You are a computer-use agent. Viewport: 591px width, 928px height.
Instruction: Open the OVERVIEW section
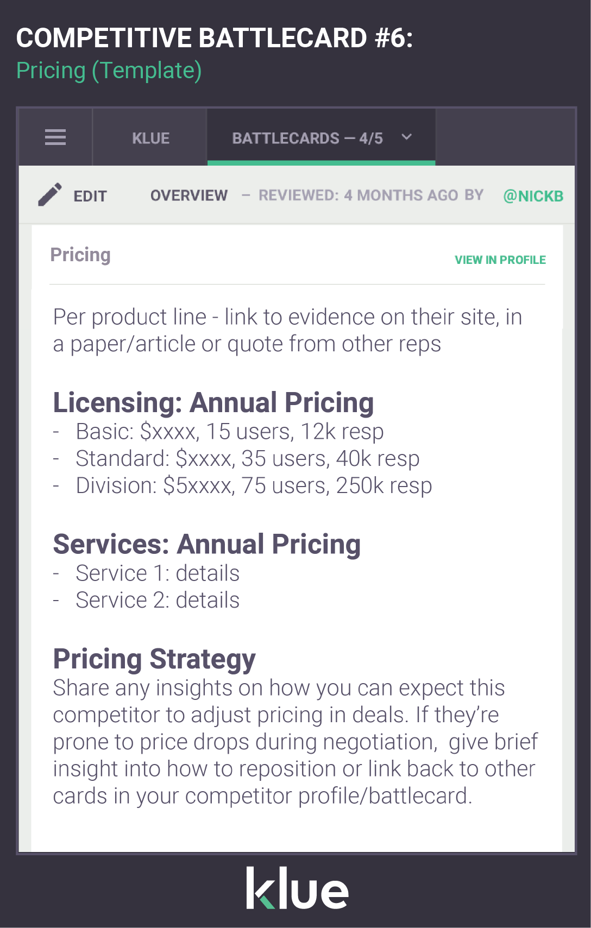click(x=189, y=195)
